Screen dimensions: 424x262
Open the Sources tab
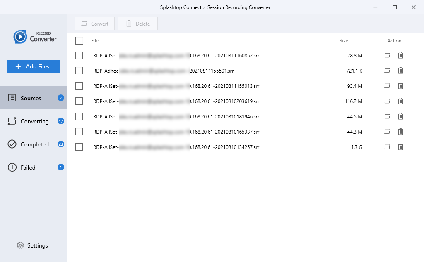pyautogui.click(x=33, y=98)
